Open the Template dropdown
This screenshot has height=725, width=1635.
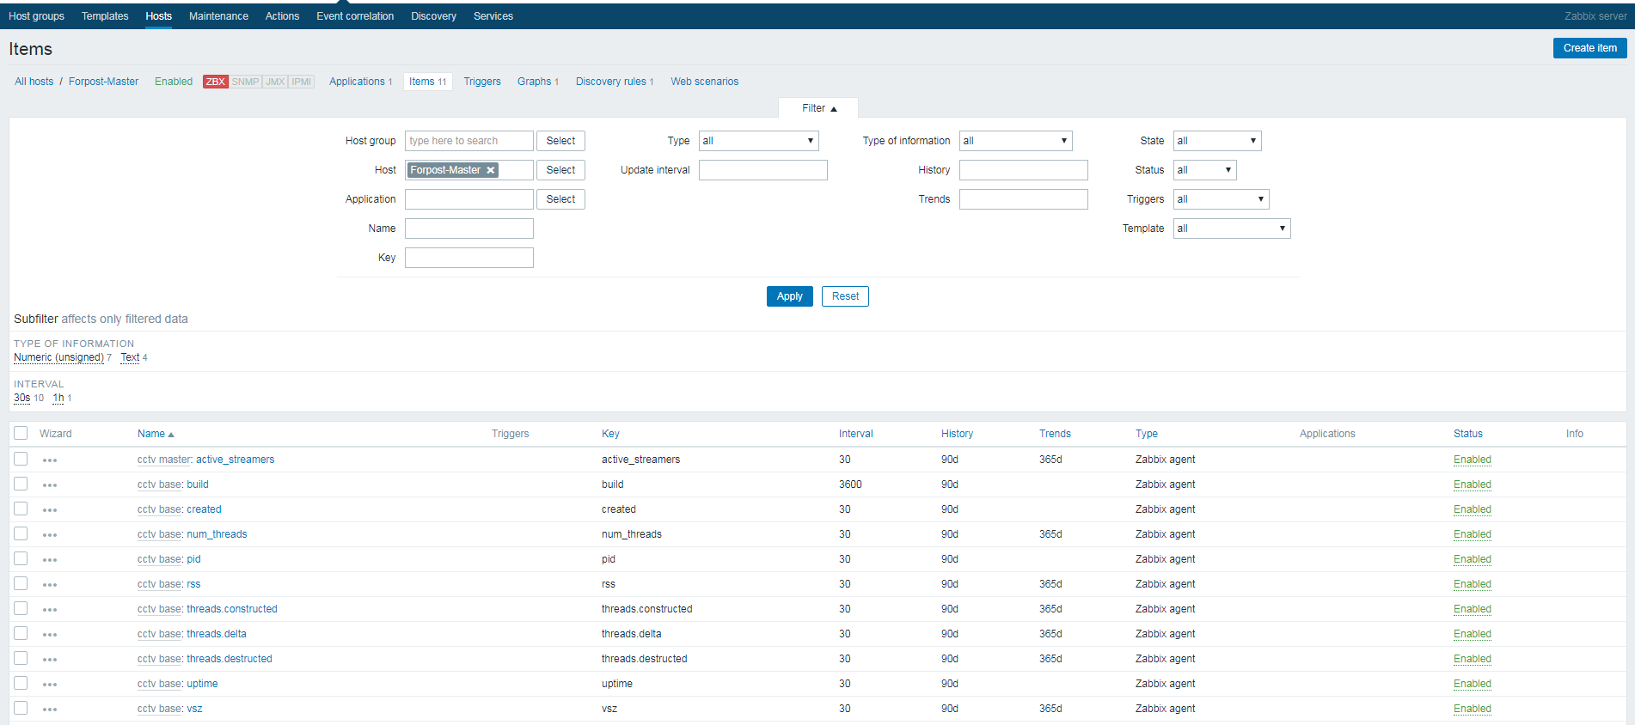click(1231, 228)
